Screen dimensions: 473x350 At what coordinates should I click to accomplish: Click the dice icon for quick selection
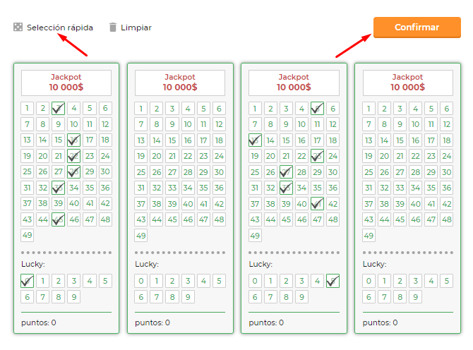click(18, 27)
